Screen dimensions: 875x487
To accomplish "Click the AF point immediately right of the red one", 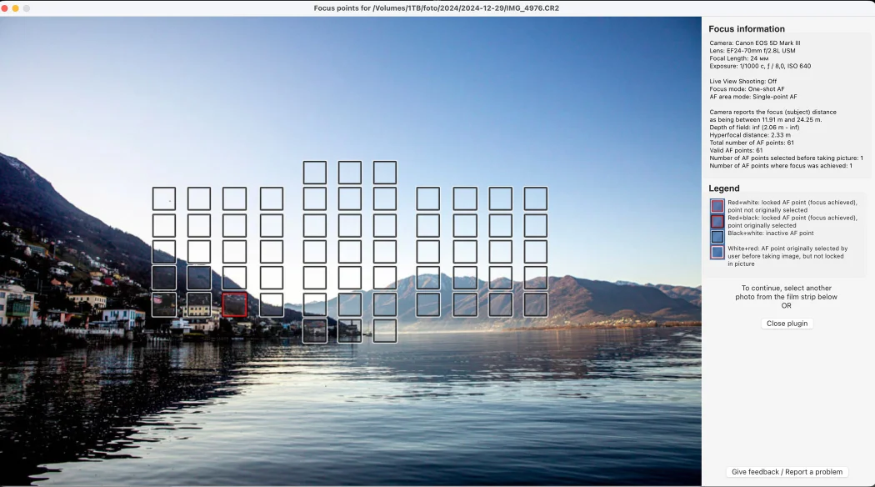I will point(272,304).
